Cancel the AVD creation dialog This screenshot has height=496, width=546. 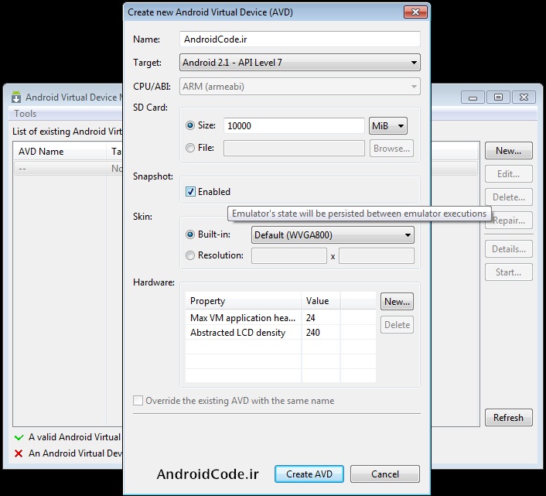[385, 474]
